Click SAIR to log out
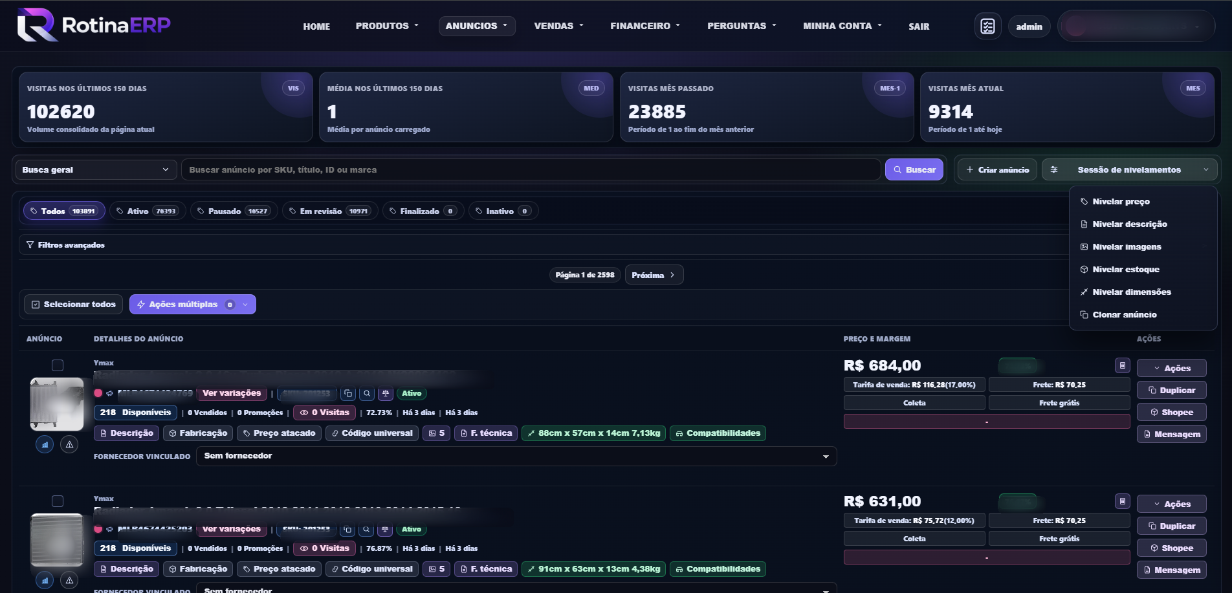 tap(919, 27)
